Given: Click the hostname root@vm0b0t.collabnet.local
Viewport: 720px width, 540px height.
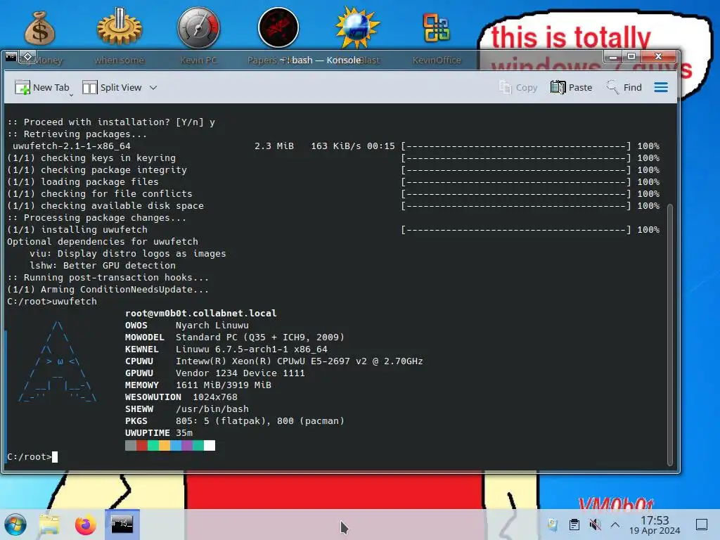Looking at the screenshot, I should point(200,313).
